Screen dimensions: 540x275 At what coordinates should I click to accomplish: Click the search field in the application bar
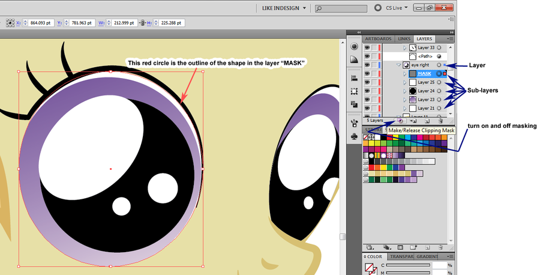click(341, 8)
